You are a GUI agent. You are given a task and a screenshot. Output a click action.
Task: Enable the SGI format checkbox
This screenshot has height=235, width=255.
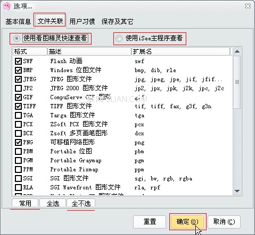click(18, 178)
